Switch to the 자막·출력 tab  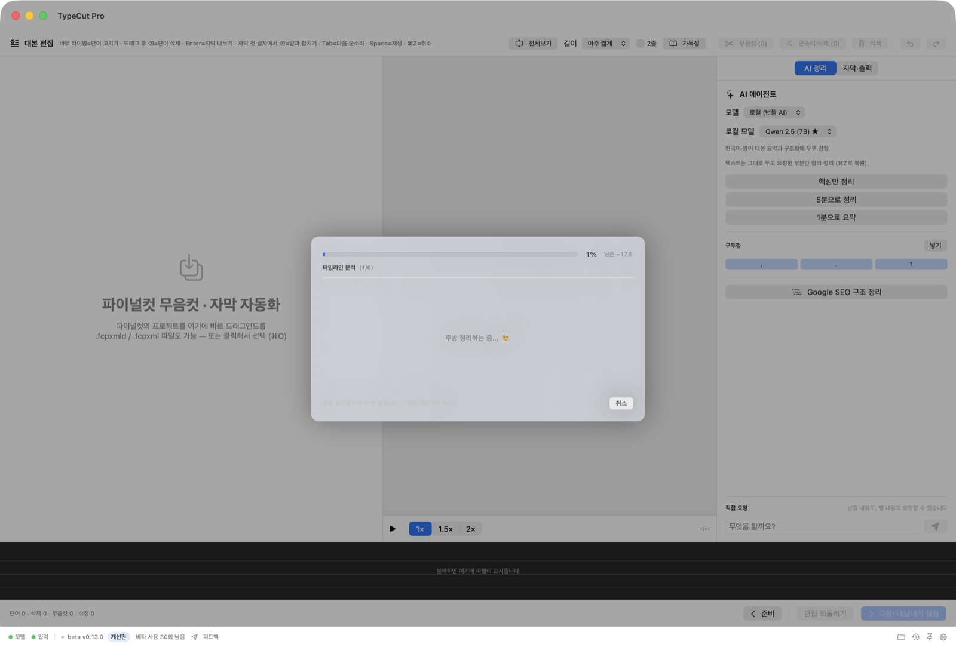coord(857,68)
